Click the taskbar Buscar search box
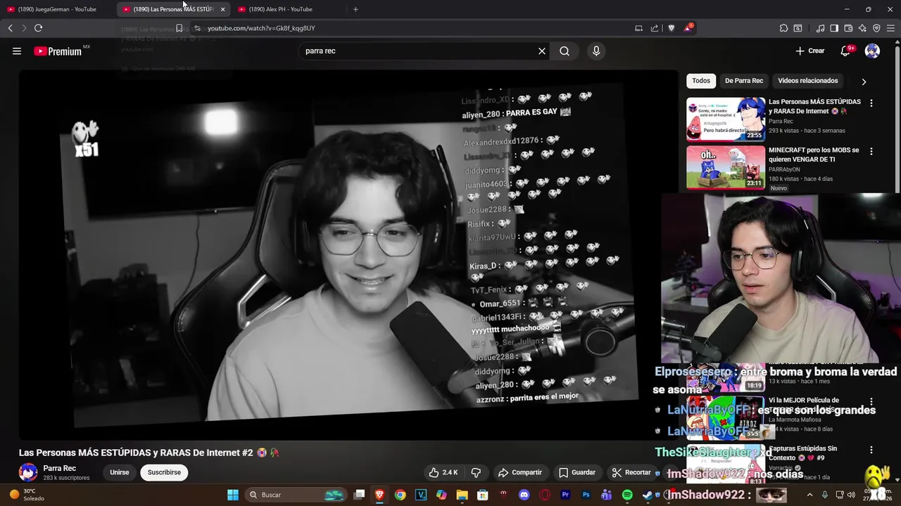901x506 pixels. [x=296, y=495]
